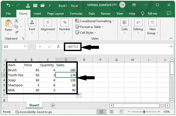
Task: Click the Insert Function fx icon
Action: click(58, 47)
